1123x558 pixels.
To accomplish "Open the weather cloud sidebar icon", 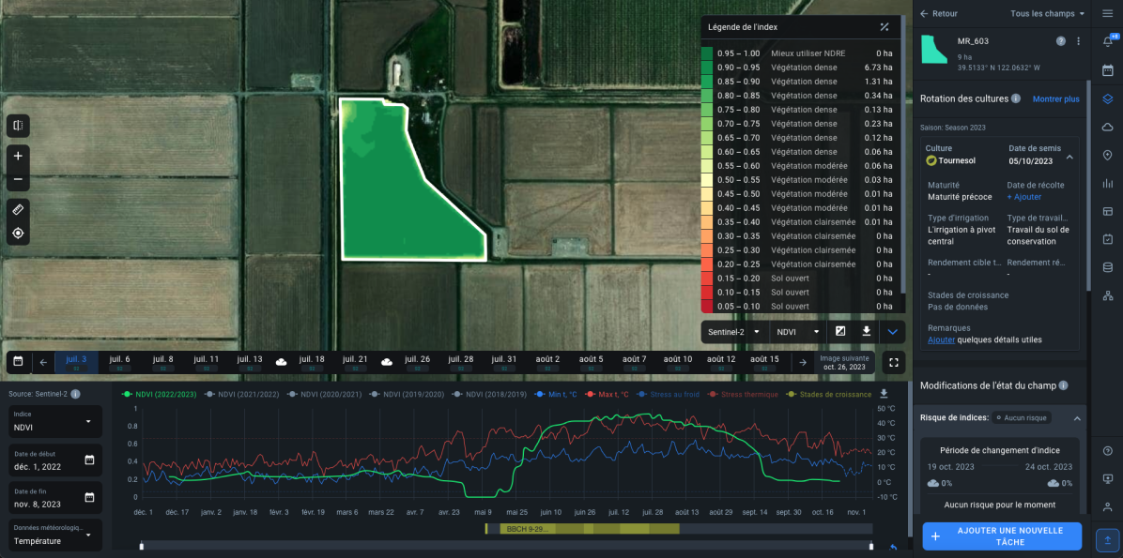I will click(1108, 128).
